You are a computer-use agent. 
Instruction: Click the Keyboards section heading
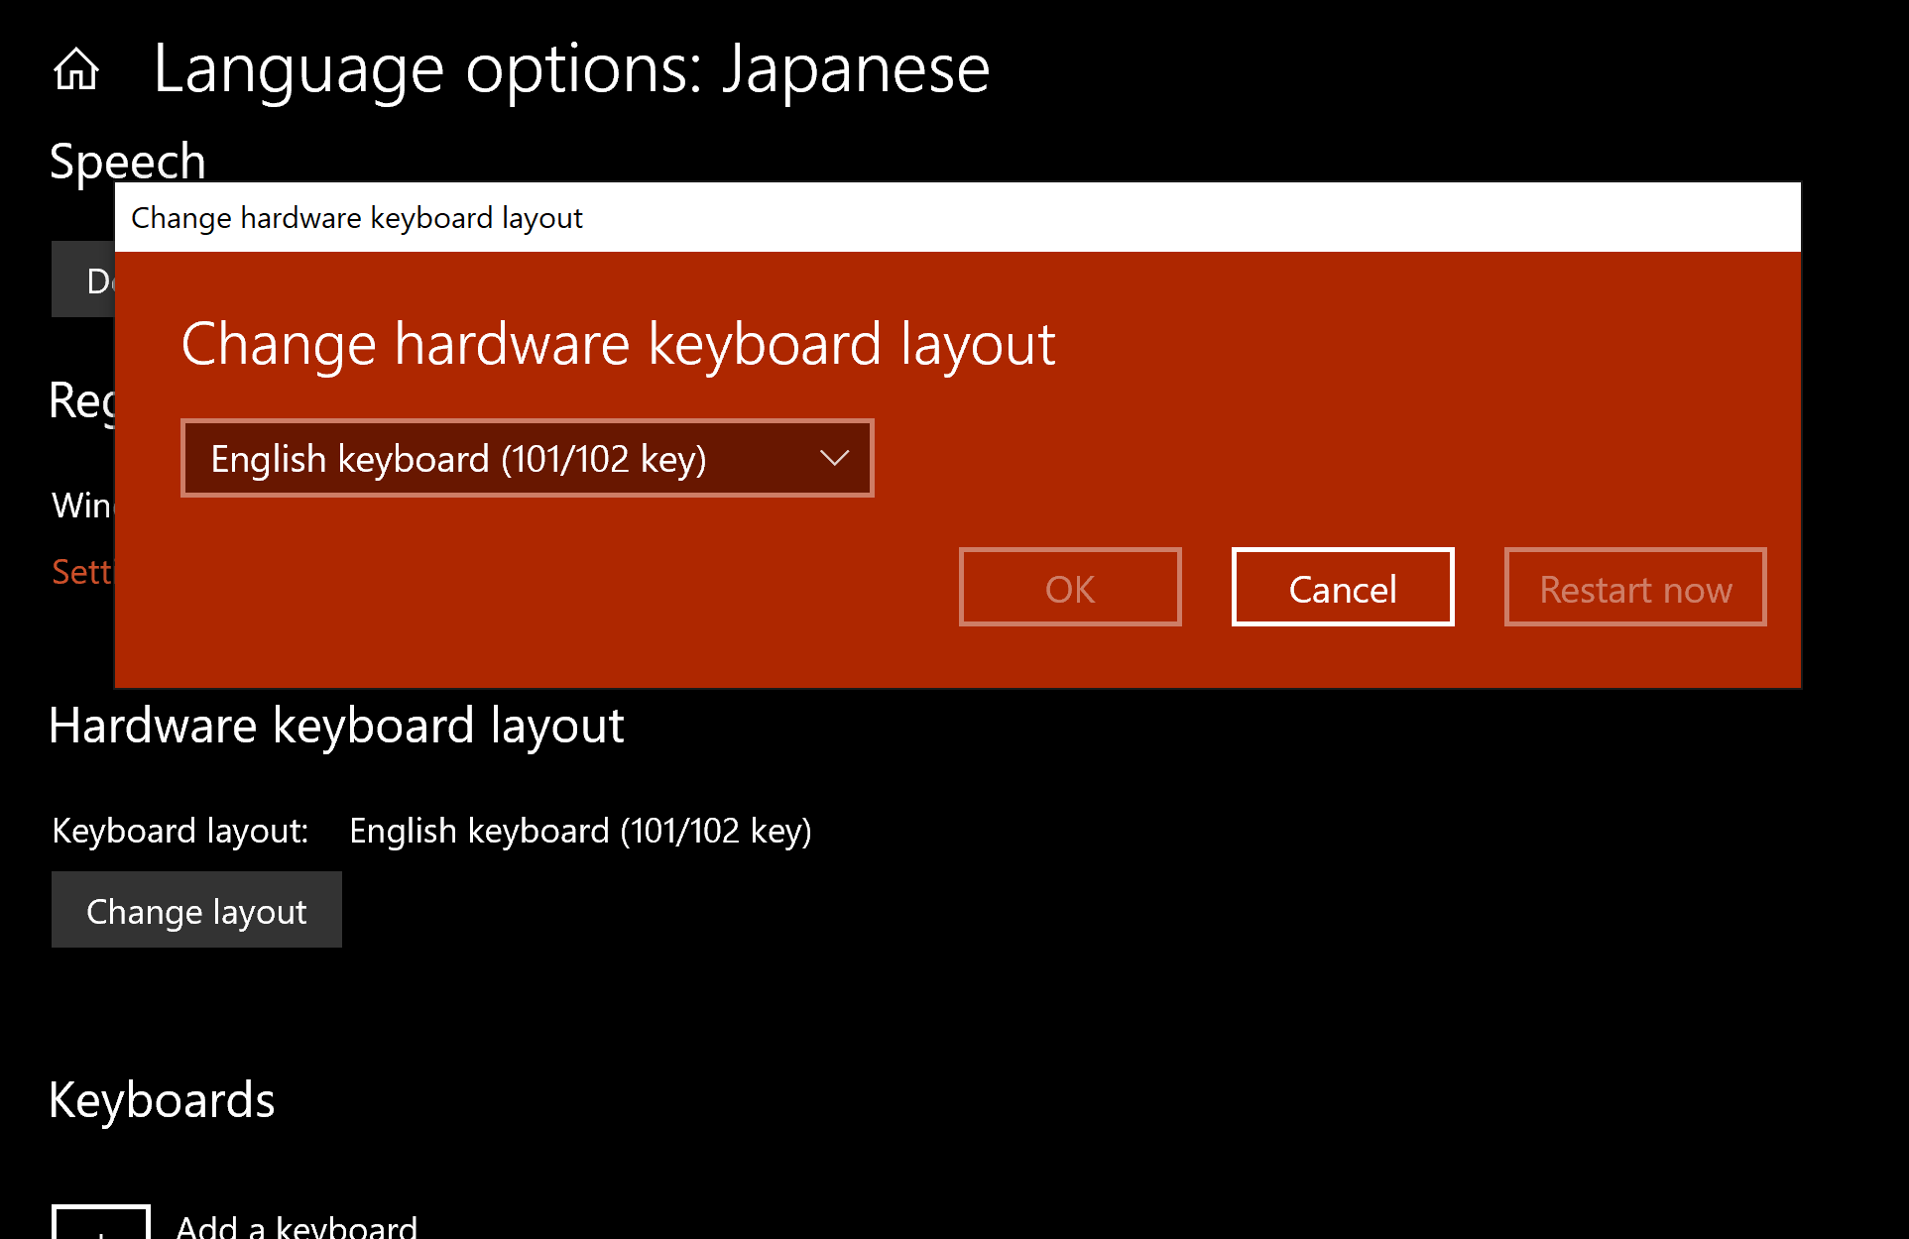tap(162, 1100)
